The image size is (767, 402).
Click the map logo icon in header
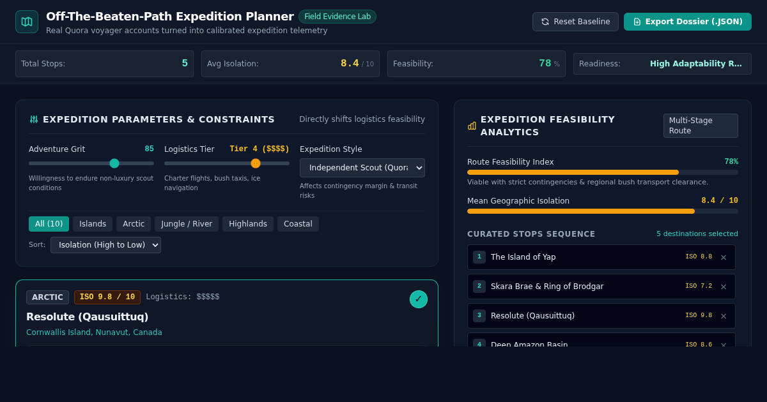point(27,22)
